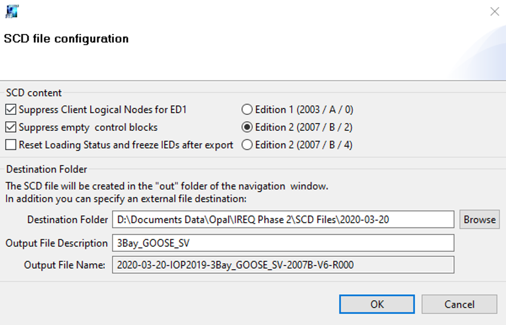Screen dimensions: 506x325
Task: Cancel the SCD file configuration
Action: (459, 304)
